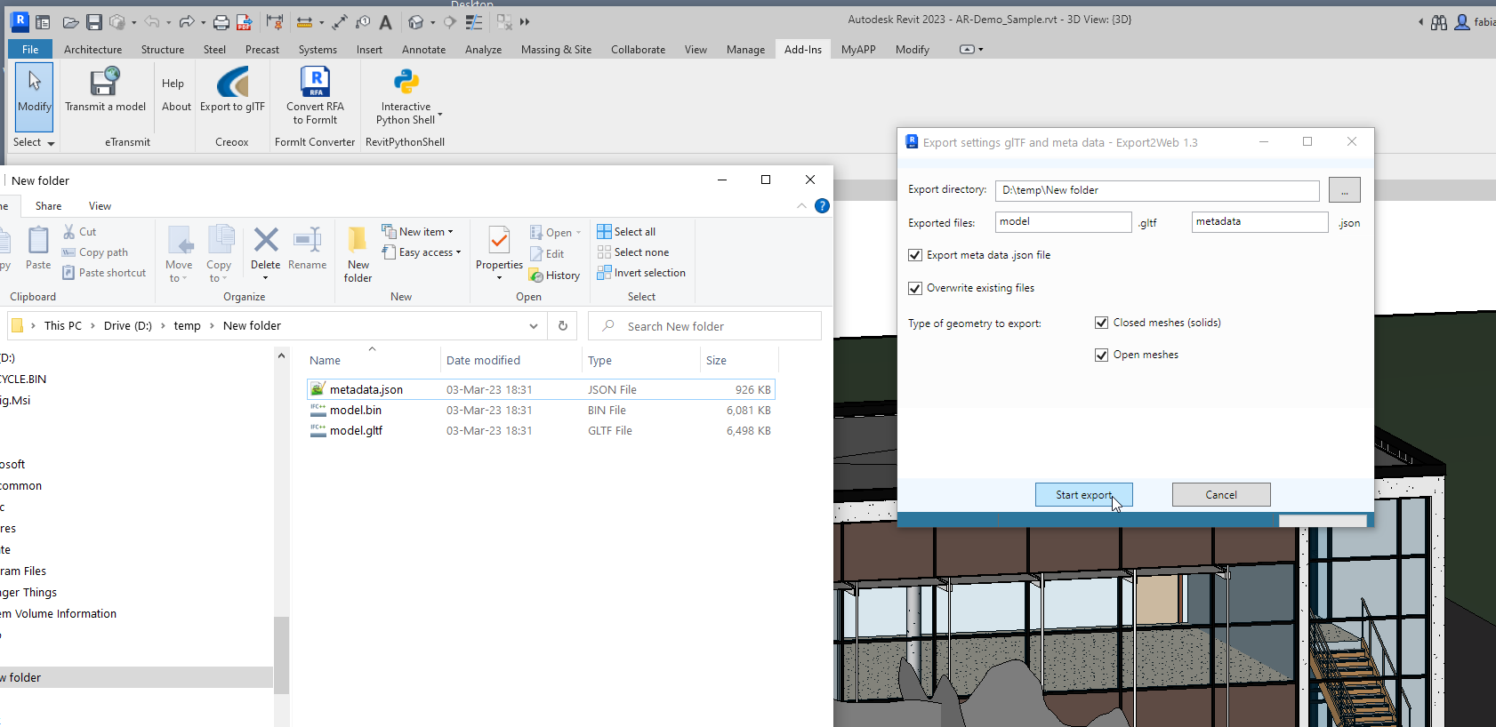Open the Annotate ribbon tab
1496x727 pixels.
pyautogui.click(x=424, y=50)
